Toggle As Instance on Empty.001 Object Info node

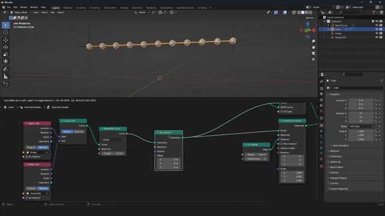[26, 198]
